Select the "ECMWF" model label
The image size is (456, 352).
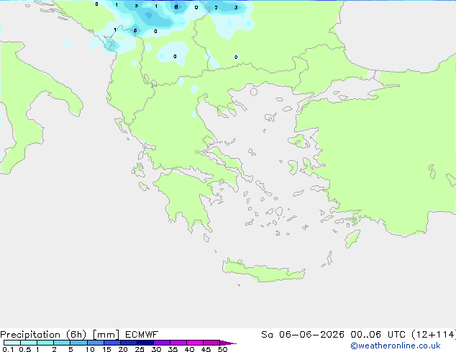pyautogui.click(x=142, y=335)
